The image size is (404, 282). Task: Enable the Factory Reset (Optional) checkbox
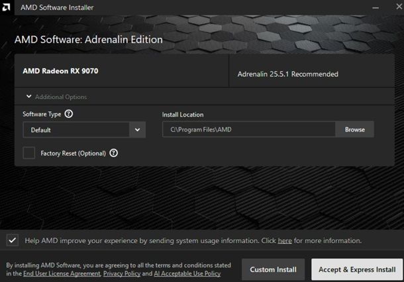[29, 153]
